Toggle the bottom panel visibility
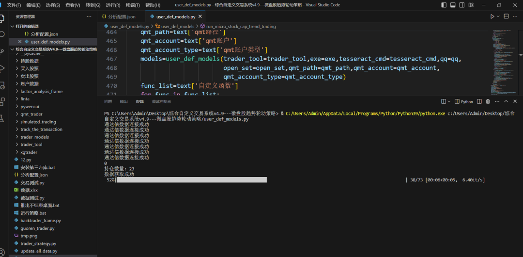Image resolution: width=523 pixels, height=257 pixels. click(x=453, y=5)
